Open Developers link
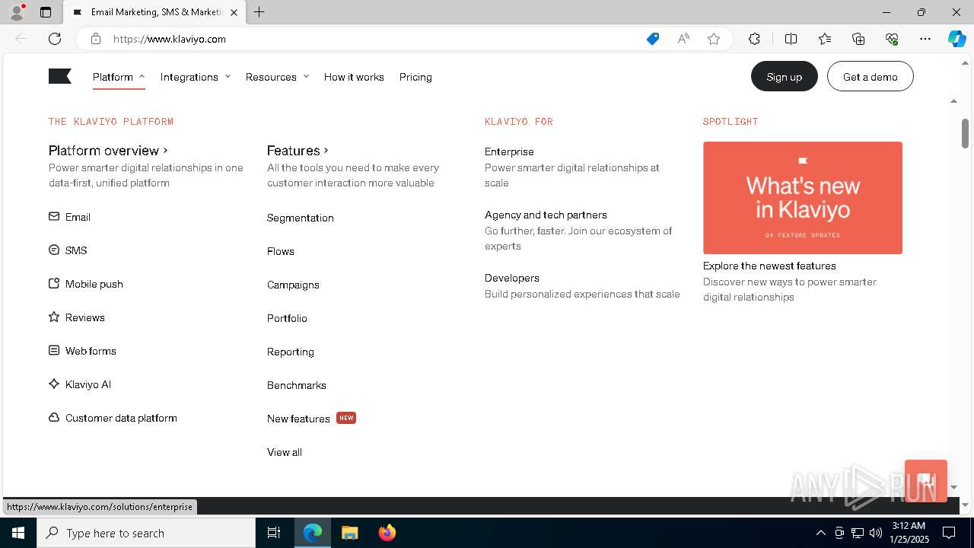Image resolution: width=974 pixels, height=548 pixels. pyautogui.click(x=512, y=278)
